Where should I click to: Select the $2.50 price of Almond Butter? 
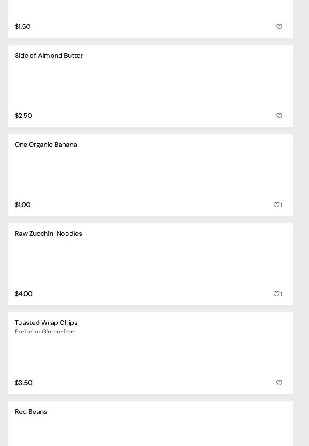coord(23,116)
